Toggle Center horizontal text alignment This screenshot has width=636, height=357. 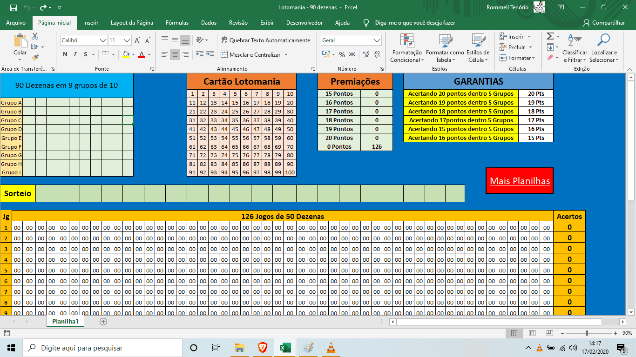pyautogui.click(x=175, y=54)
